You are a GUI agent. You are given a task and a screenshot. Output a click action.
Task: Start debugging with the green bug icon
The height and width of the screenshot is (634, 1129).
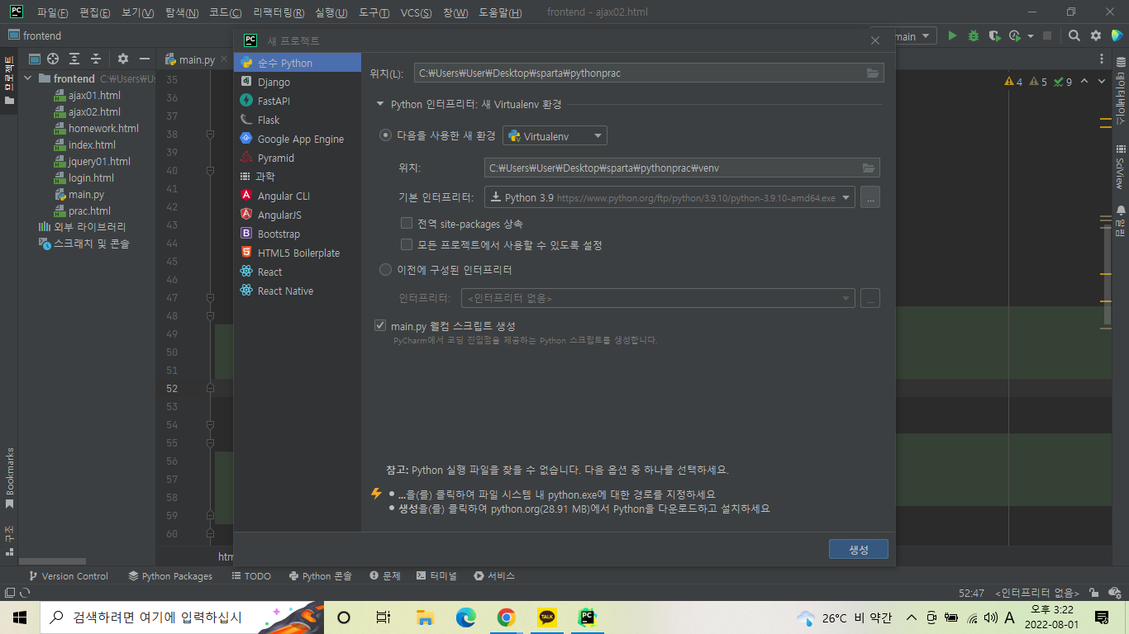pos(974,35)
